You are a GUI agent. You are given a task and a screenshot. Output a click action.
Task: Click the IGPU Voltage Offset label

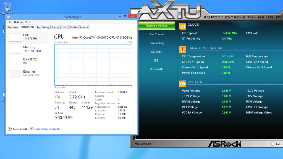259,113
